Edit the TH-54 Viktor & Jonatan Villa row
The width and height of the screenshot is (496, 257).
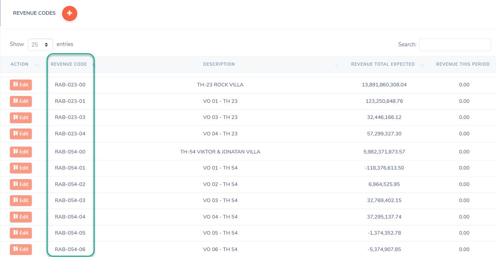click(21, 152)
